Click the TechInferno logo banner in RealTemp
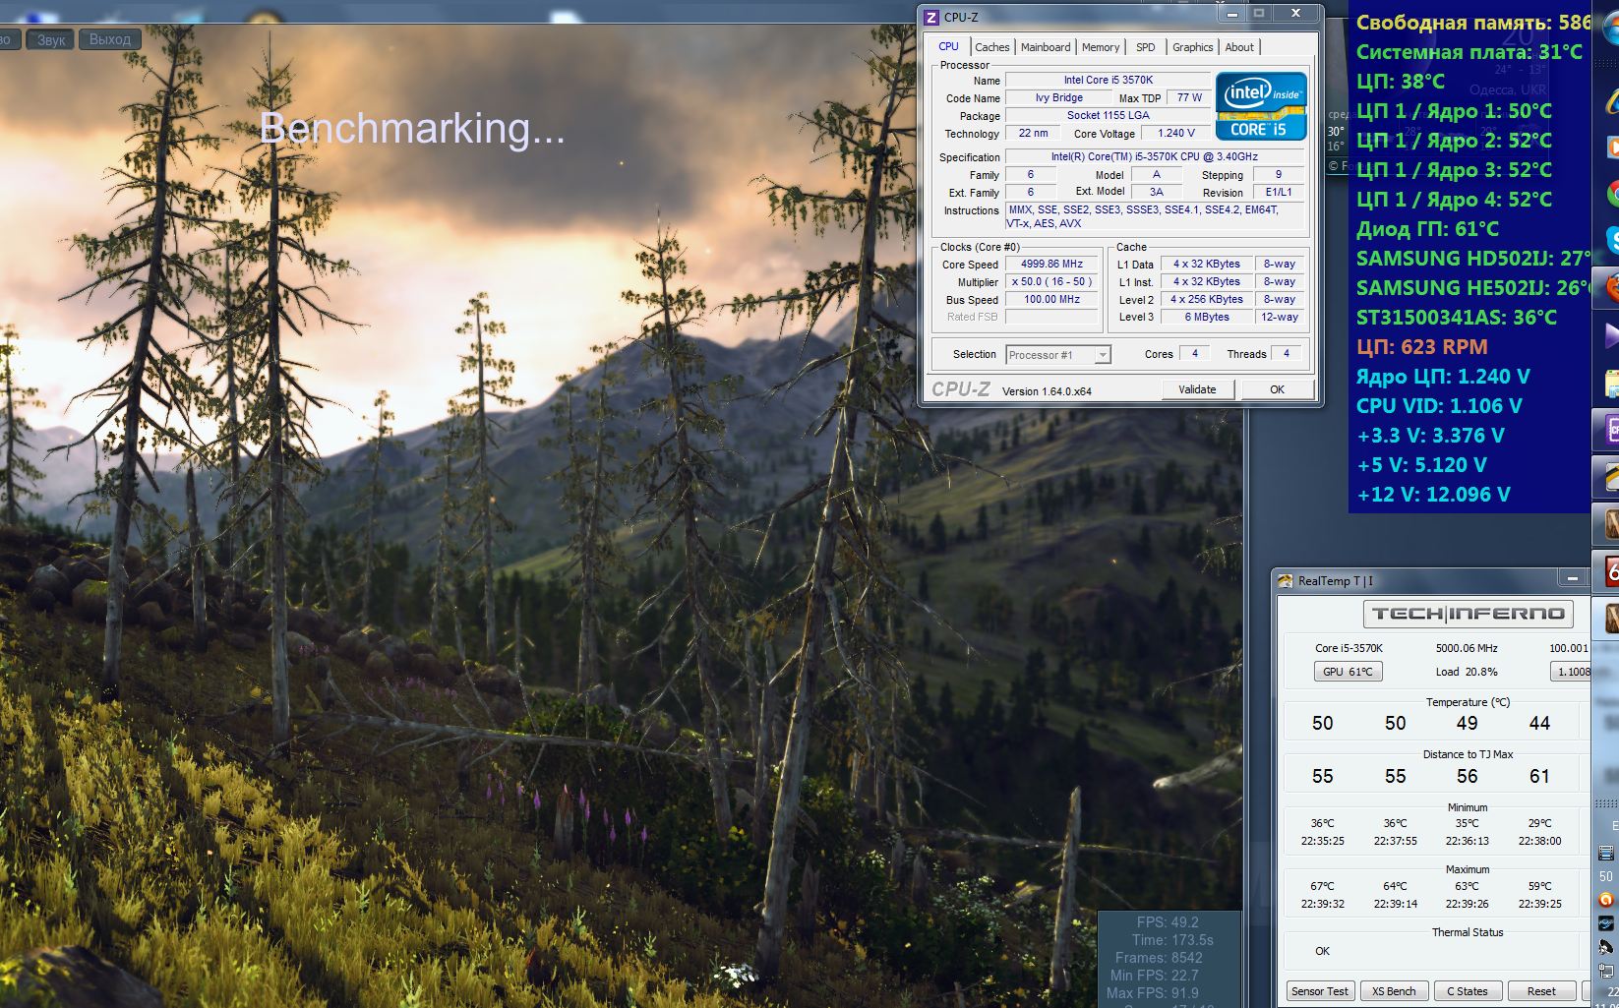The image size is (1619, 1008). point(1468,614)
